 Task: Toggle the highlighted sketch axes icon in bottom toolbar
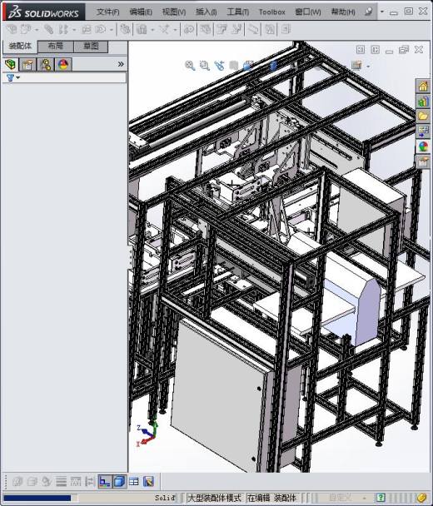pos(105,482)
